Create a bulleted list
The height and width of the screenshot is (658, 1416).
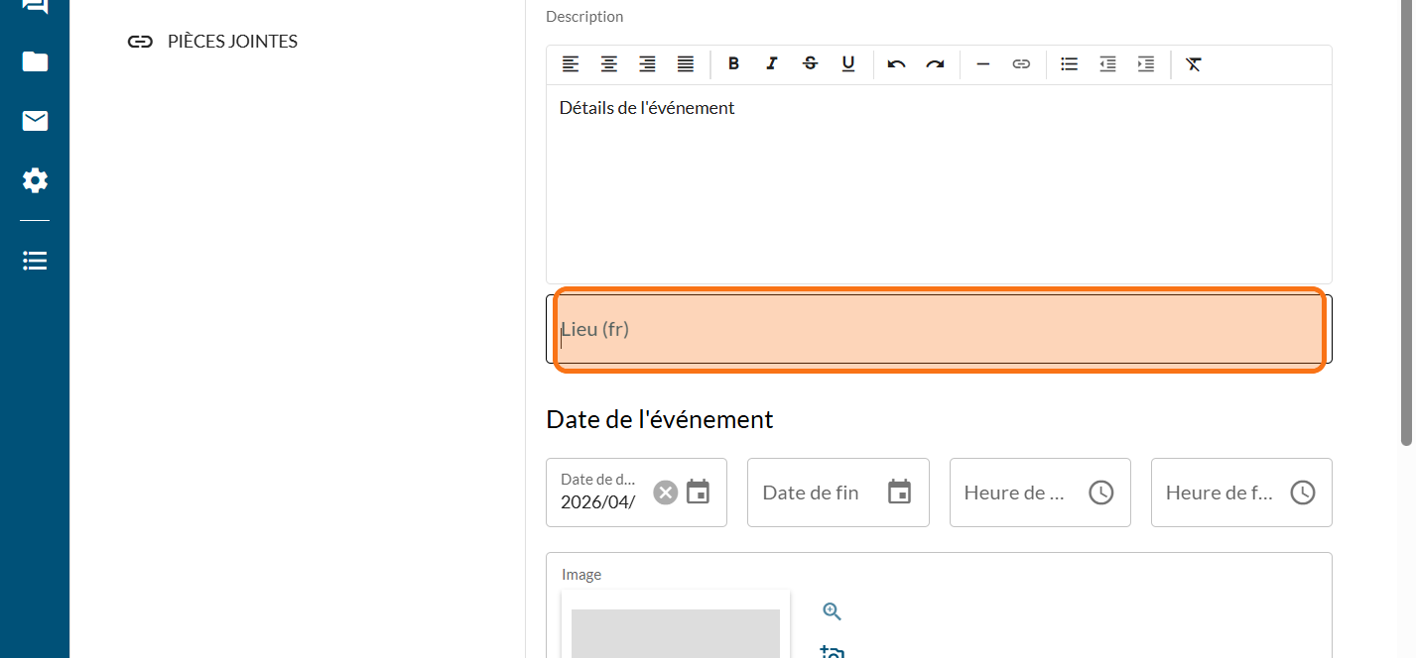point(1069,64)
